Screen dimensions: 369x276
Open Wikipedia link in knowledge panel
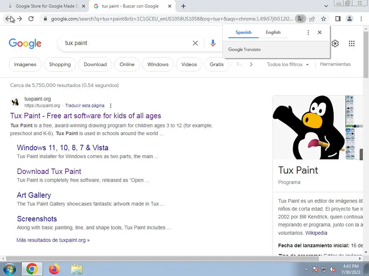click(x=316, y=233)
